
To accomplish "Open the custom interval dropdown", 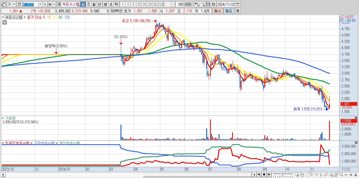I will [x=173, y=4].
